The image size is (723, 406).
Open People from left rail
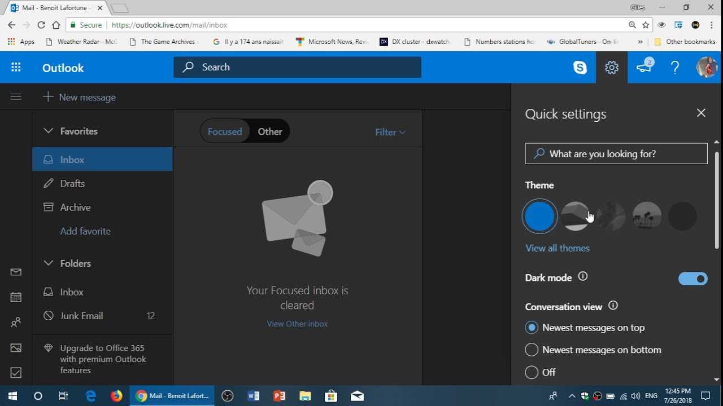click(x=16, y=323)
